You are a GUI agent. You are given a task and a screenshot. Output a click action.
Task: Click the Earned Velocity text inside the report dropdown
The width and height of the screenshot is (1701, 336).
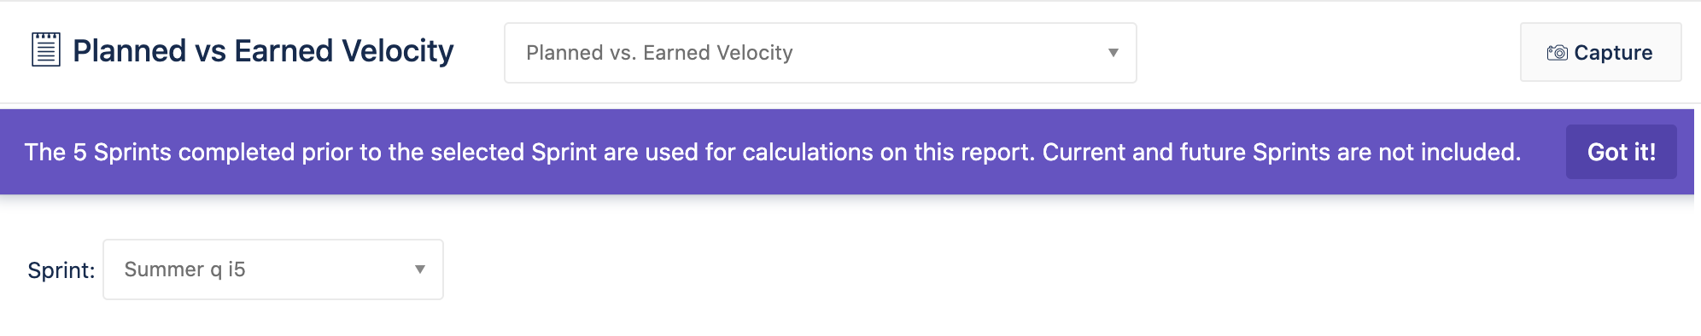pos(717,53)
